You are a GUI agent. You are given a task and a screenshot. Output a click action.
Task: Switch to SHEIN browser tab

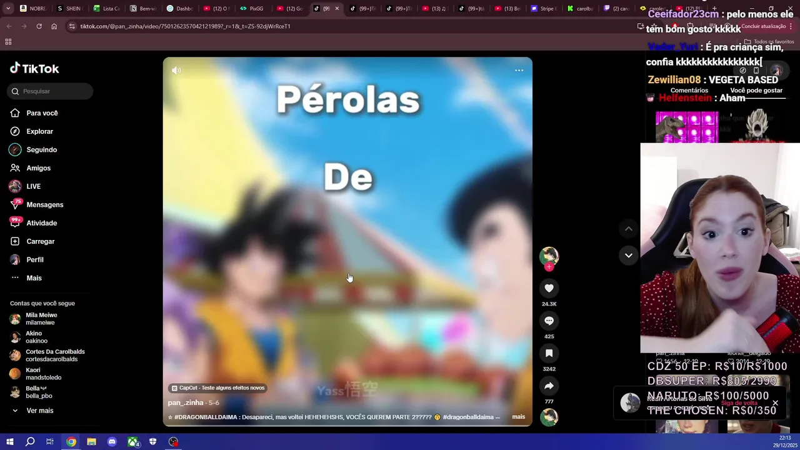pyautogui.click(x=69, y=9)
